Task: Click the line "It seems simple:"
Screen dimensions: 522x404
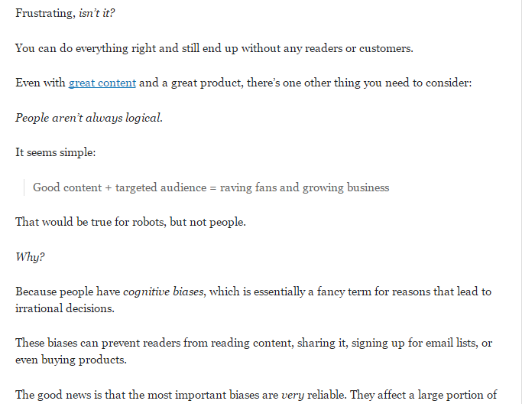Action: coord(55,152)
